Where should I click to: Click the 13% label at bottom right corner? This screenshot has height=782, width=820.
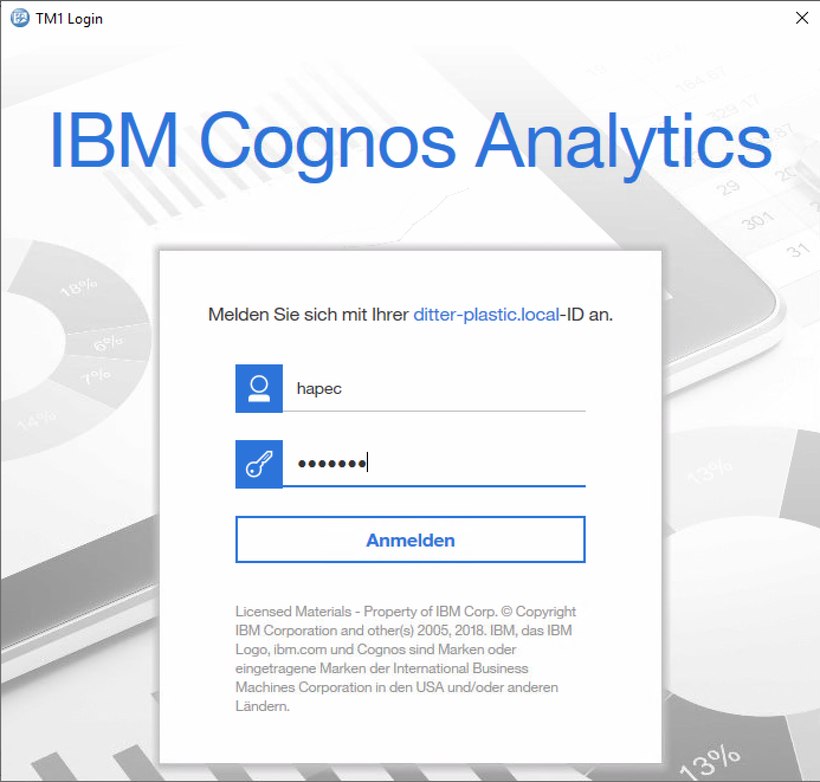[x=709, y=764]
